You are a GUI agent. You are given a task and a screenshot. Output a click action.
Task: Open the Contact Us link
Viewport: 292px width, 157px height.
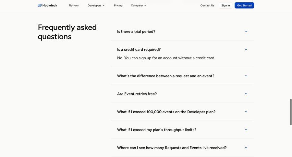point(207,6)
